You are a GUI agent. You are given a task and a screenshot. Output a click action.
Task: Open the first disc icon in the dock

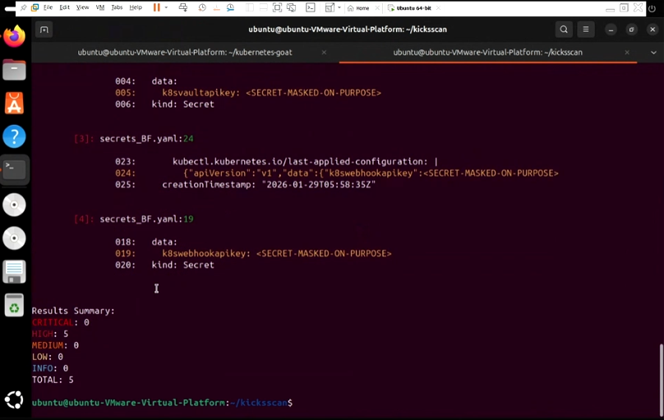click(x=15, y=205)
